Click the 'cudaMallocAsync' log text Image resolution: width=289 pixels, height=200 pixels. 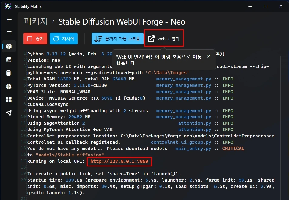point(48,104)
